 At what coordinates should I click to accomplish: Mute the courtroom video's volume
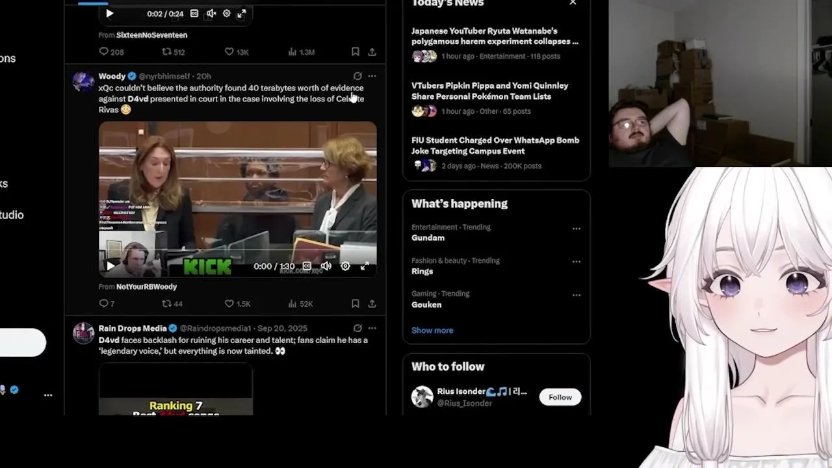coord(326,266)
